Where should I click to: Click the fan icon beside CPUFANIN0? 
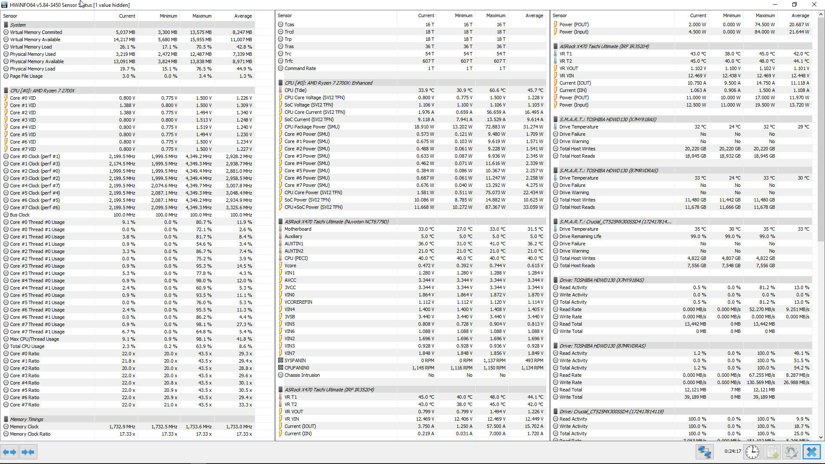click(x=281, y=368)
